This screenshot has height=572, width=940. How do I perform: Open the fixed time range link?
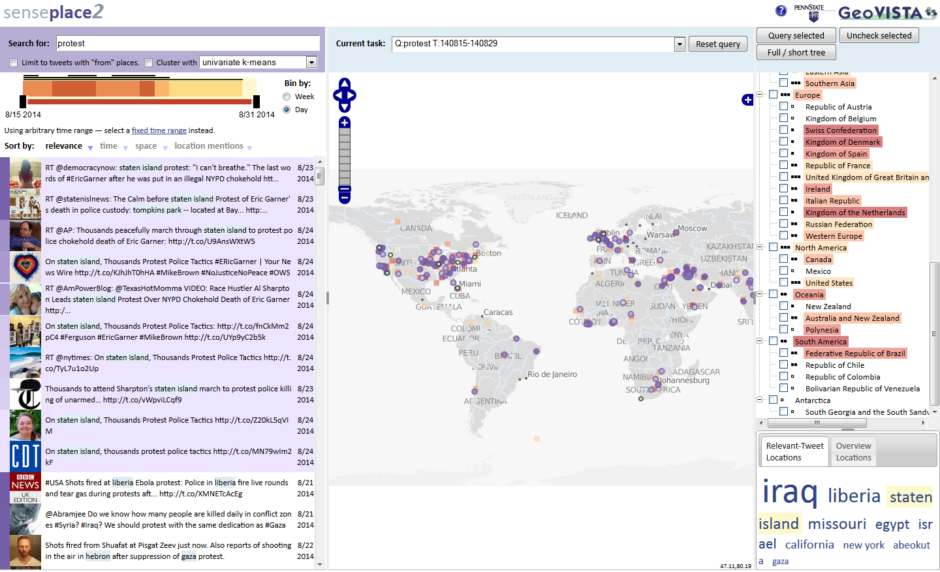coord(159,130)
